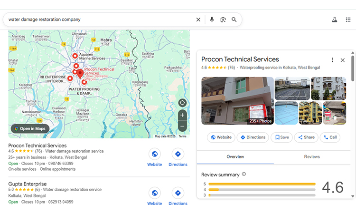Zoom in on the map with plus
The image size is (356, 214).
pos(182,115)
